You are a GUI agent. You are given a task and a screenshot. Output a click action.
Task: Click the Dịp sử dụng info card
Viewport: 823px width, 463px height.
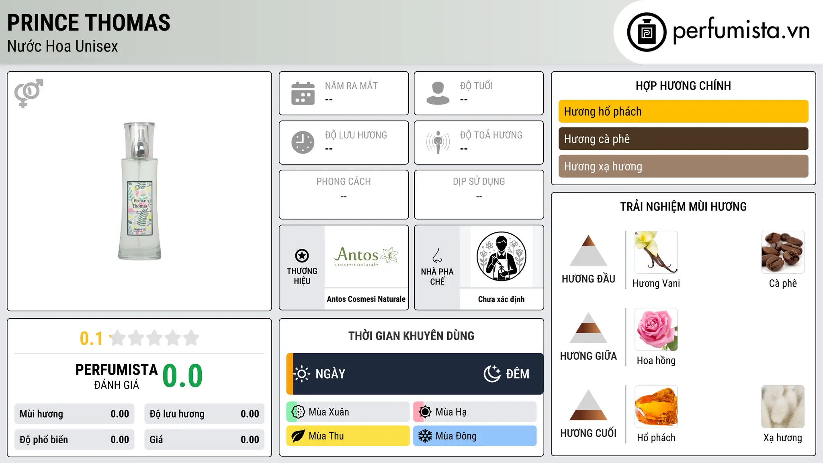pyautogui.click(x=479, y=195)
